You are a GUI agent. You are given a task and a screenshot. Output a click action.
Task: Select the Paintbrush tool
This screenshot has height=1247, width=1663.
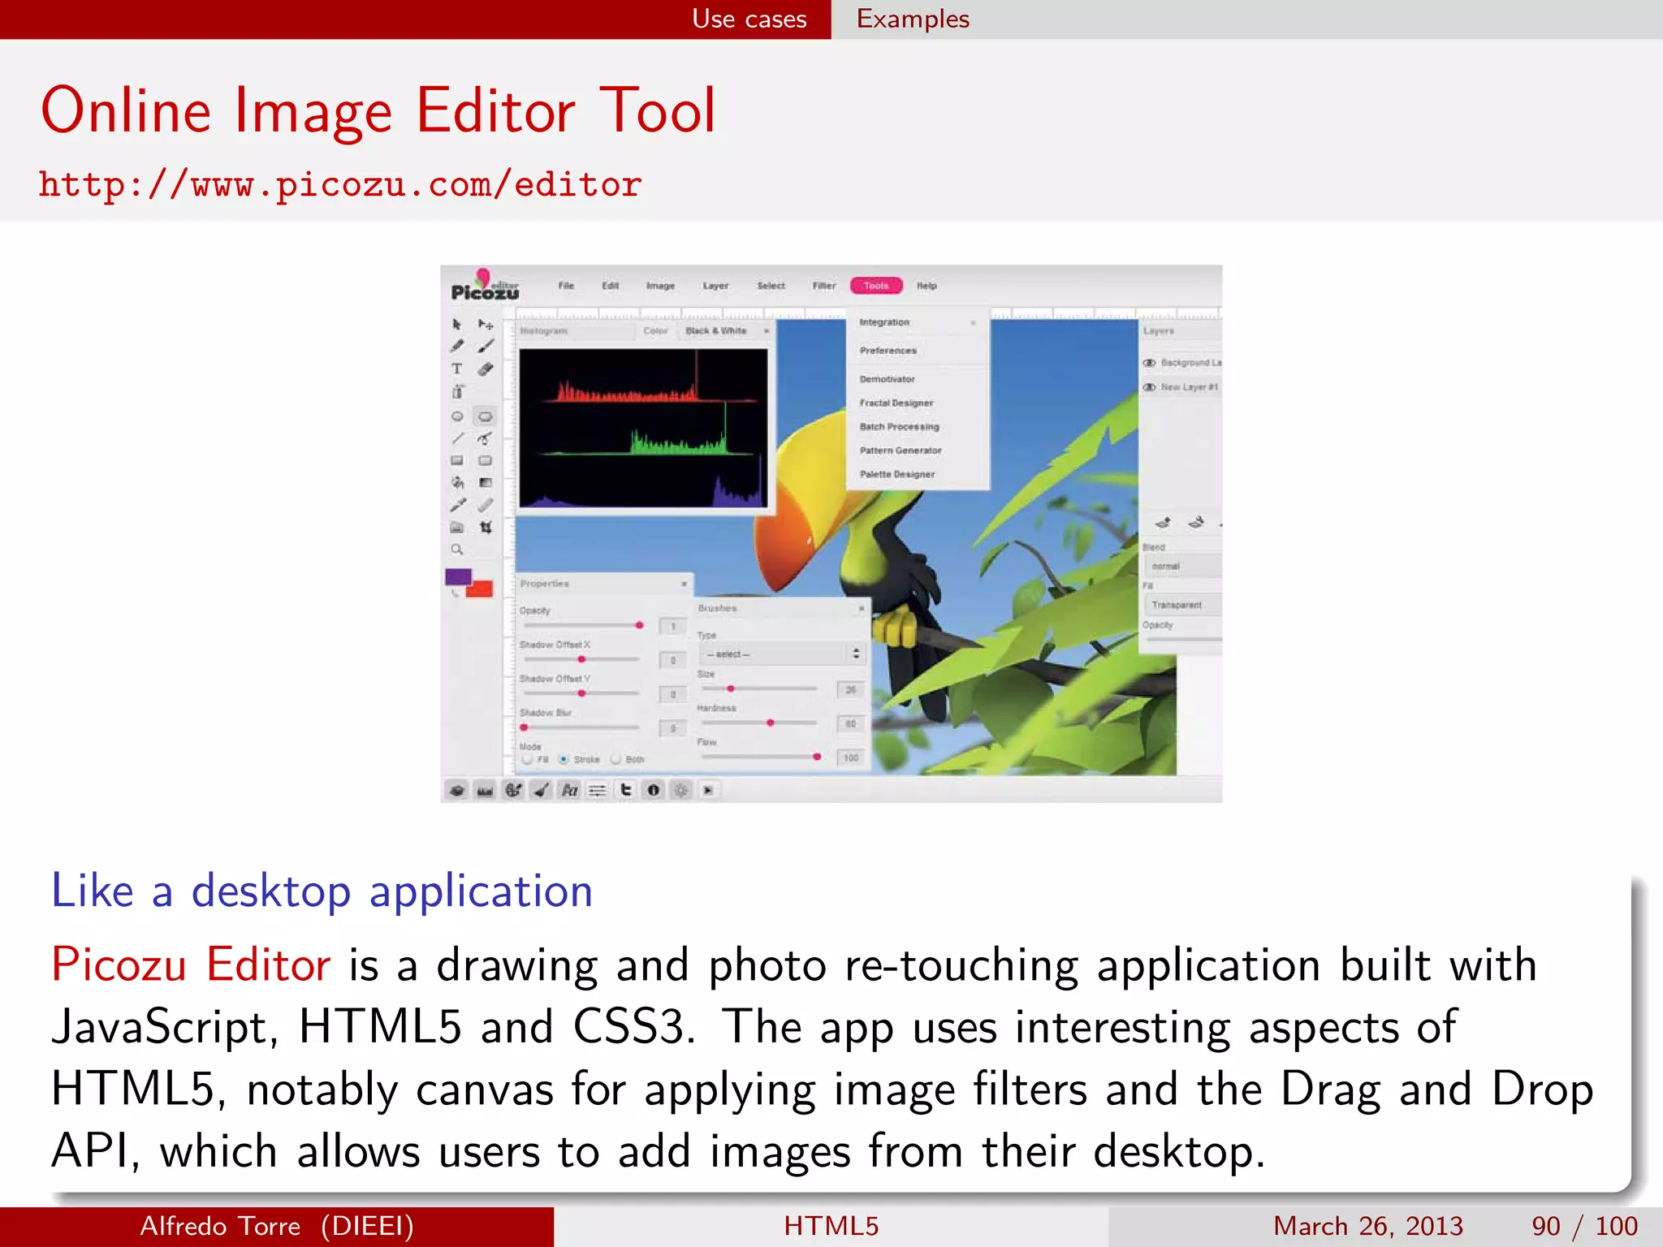(486, 346)
